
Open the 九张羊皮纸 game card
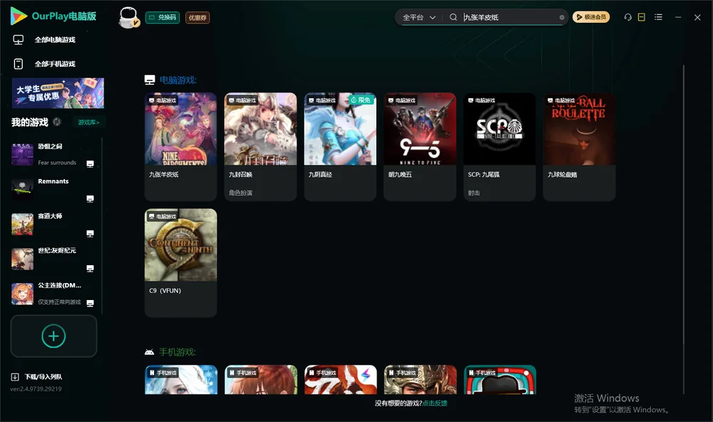click(x=180, y=146)
